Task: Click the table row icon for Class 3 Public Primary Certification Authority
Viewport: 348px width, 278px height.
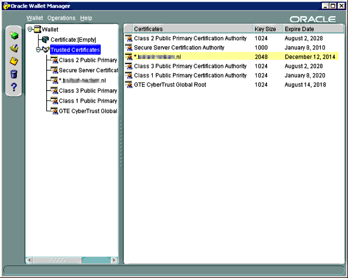Action: pyautogui.click(x=128, y=66)
